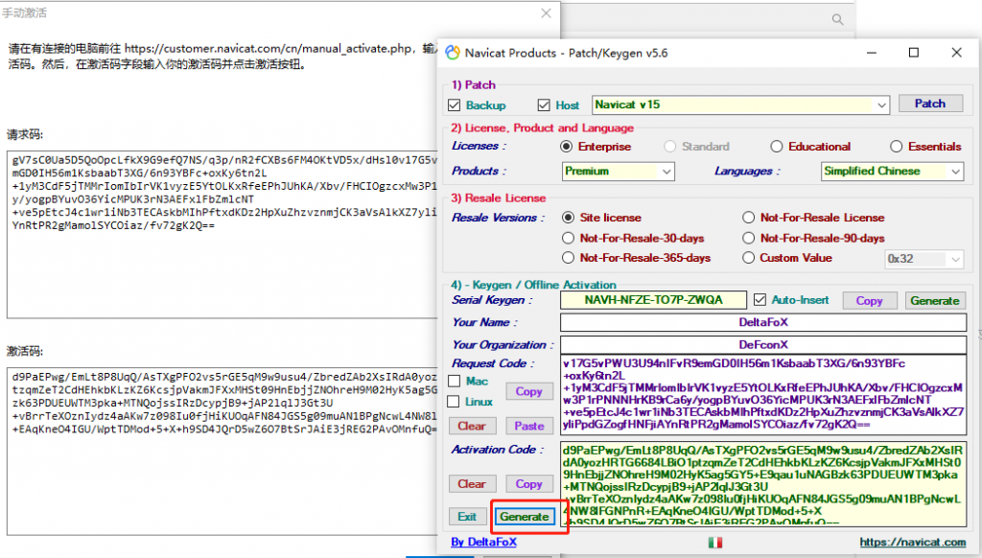Disable the Auto-Insert checkbox
This screenshot has width=982, height=558.
pyautogui.click(x=760, y=300)
